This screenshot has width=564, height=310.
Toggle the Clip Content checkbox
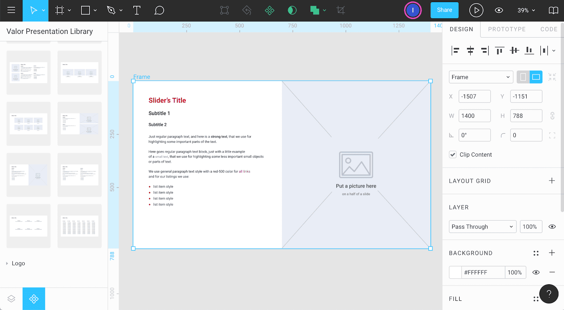[453, 154]
